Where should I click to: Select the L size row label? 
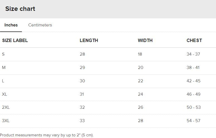[3, 81]
